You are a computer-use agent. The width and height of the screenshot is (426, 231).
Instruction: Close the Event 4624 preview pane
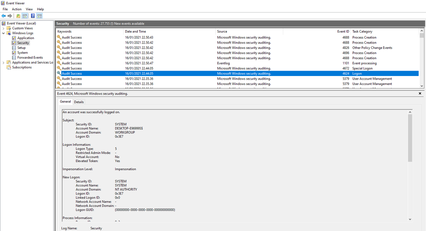[420, 94]
